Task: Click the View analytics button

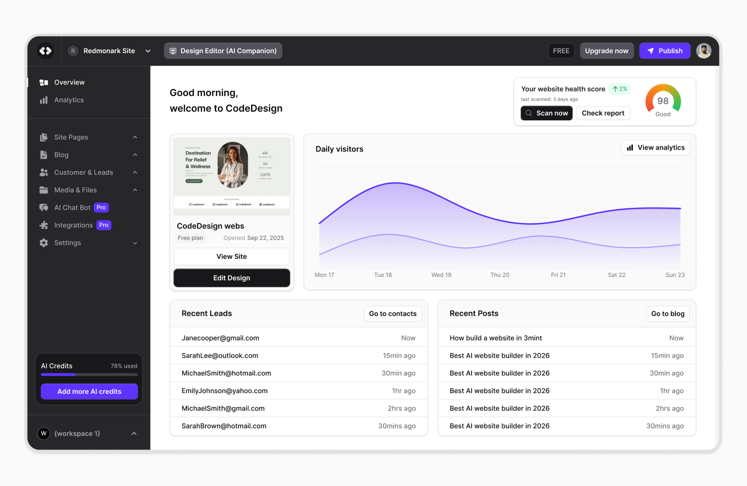Action: point(656,148)
